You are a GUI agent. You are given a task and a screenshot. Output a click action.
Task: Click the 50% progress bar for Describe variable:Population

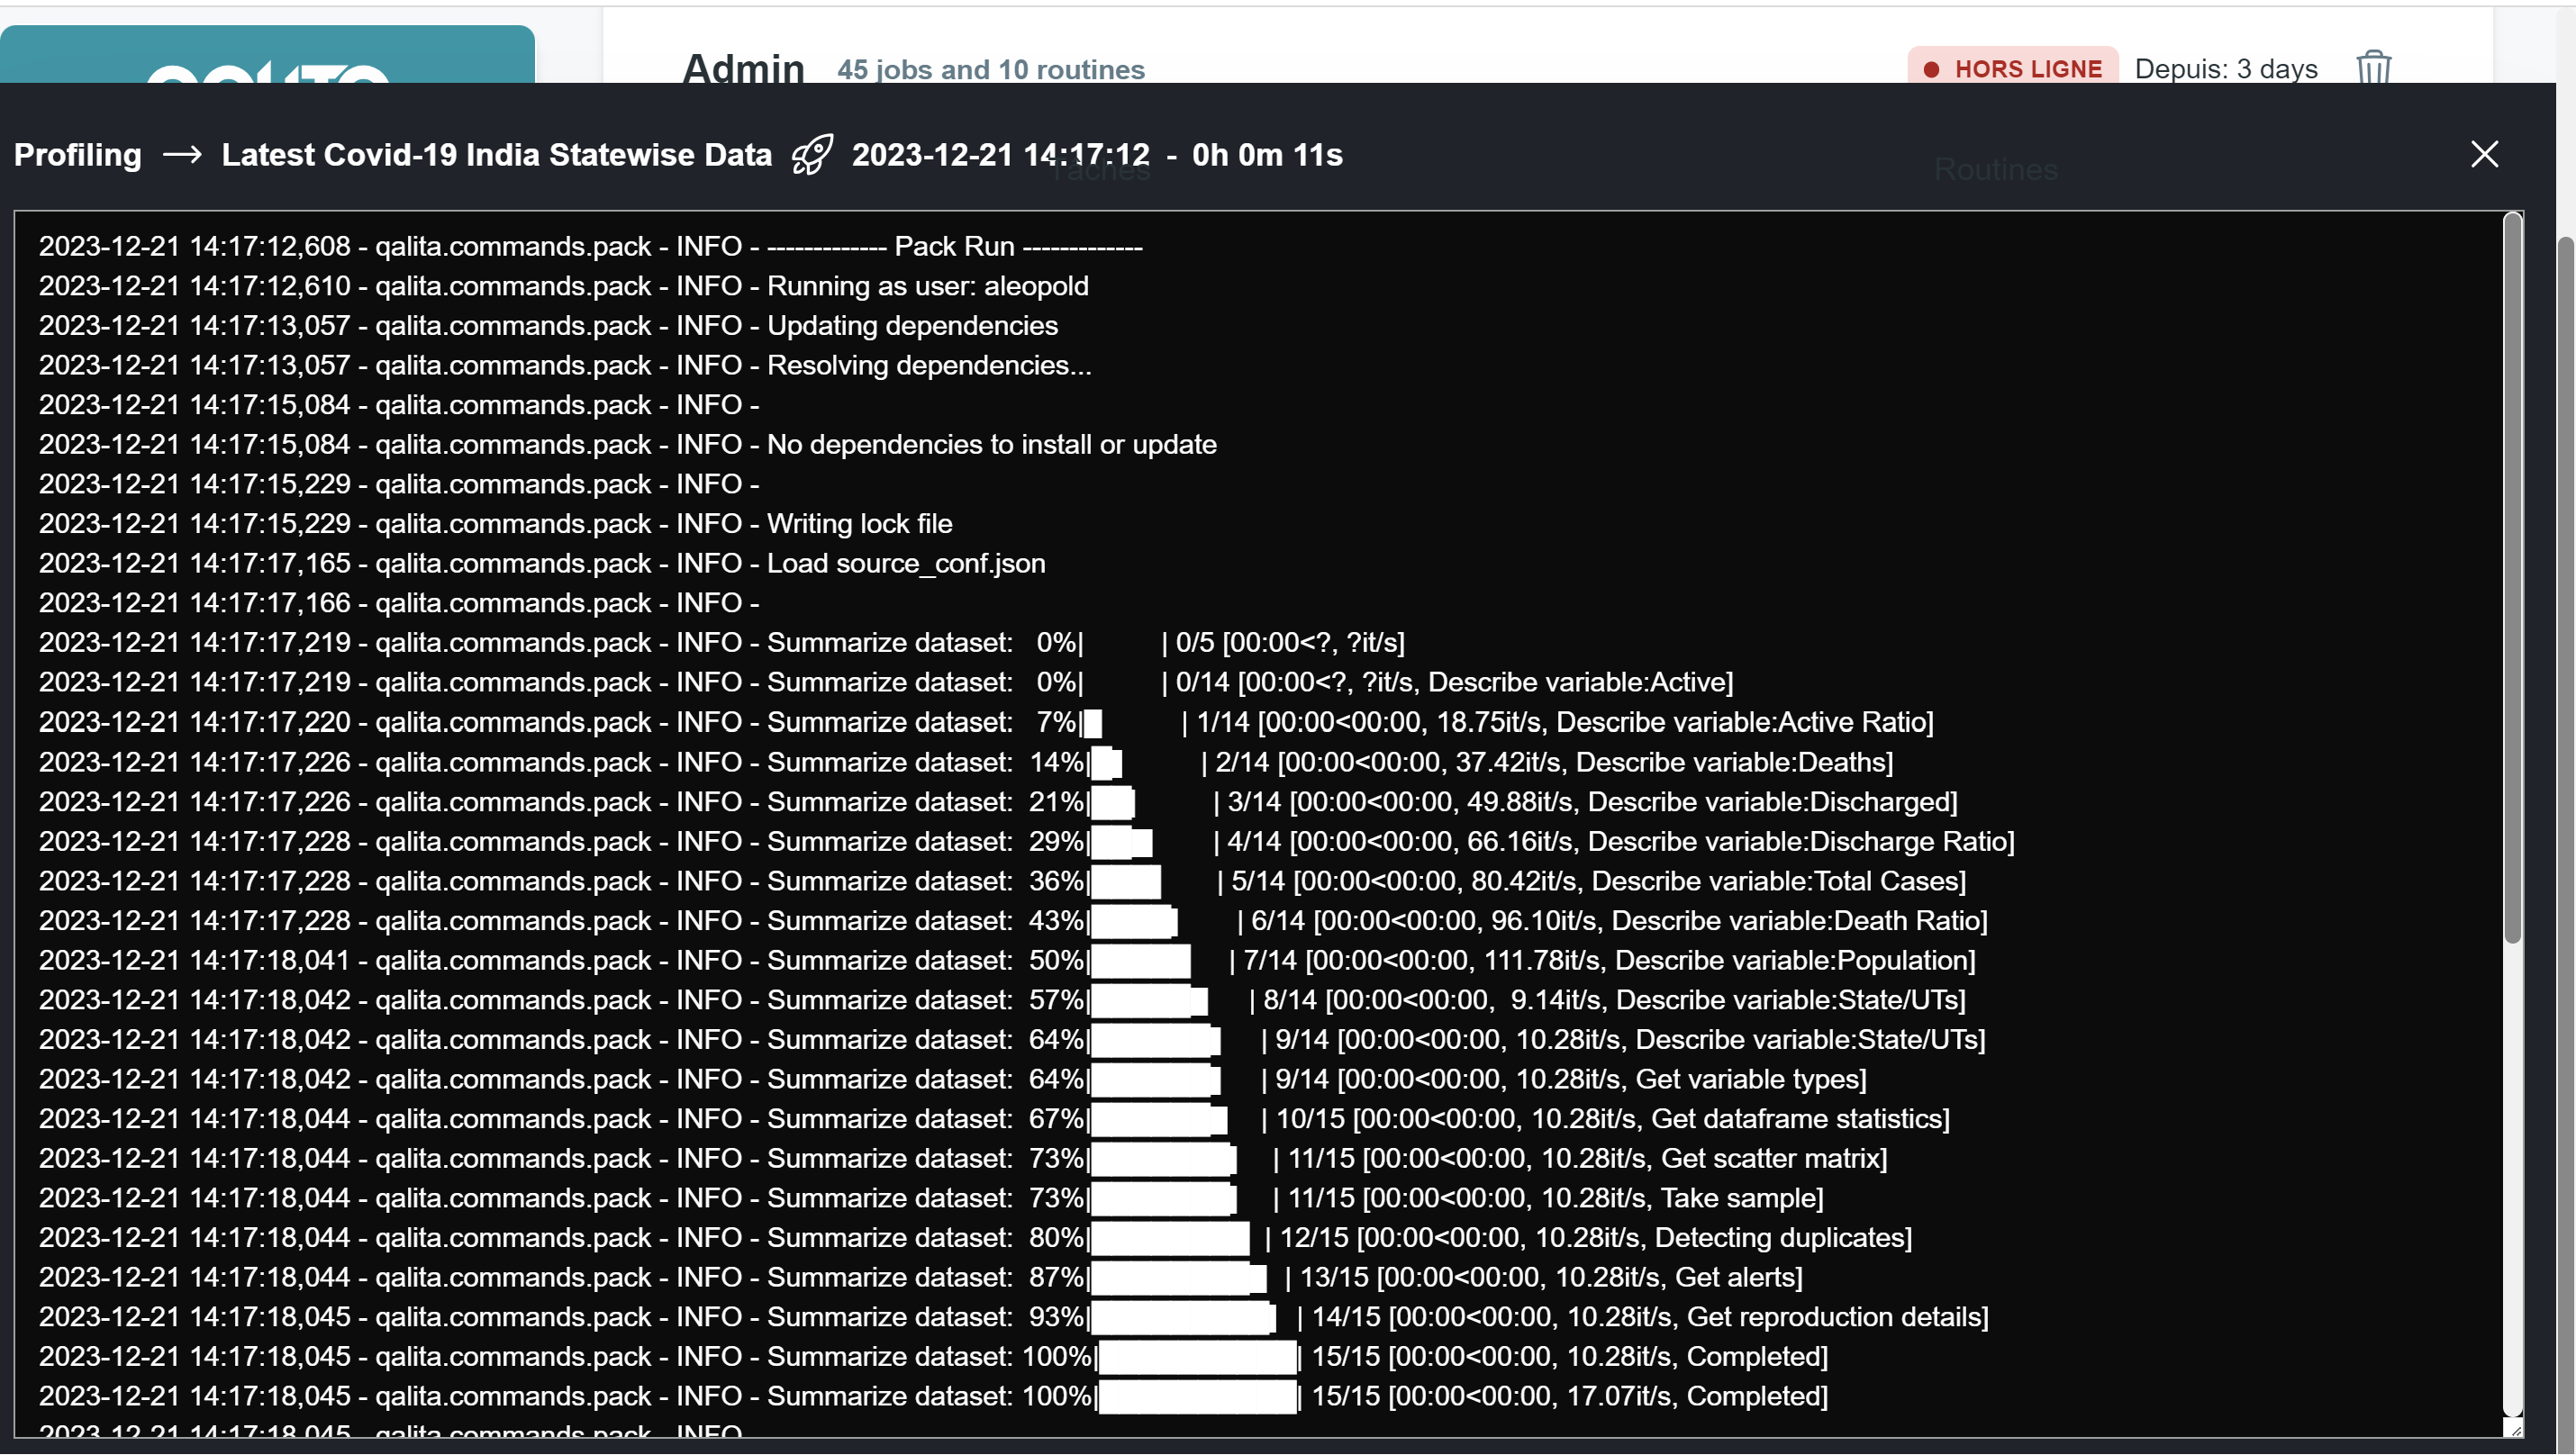click(1140, 961)
